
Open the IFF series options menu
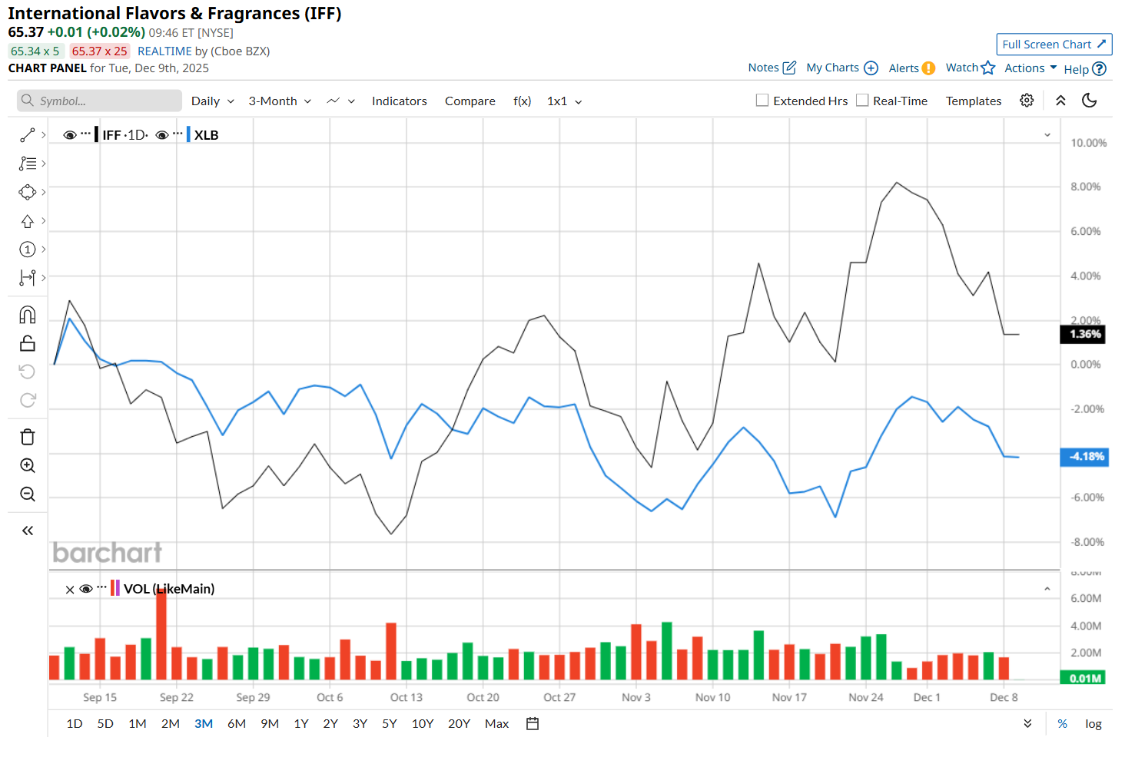[85, 134]
